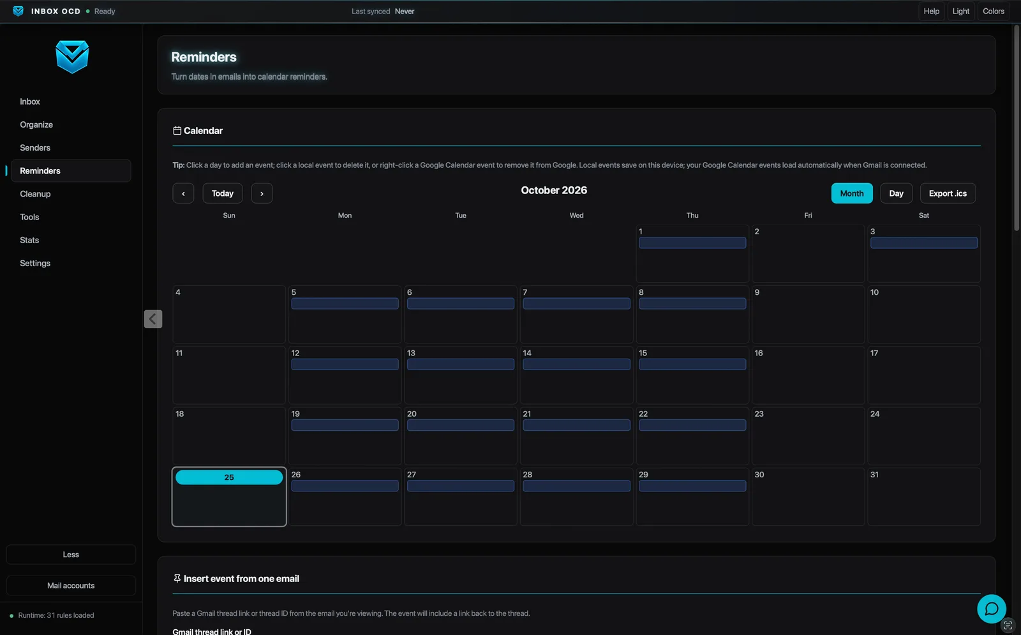
Task: Select October 10 day cell
Action: pos(924,314)
